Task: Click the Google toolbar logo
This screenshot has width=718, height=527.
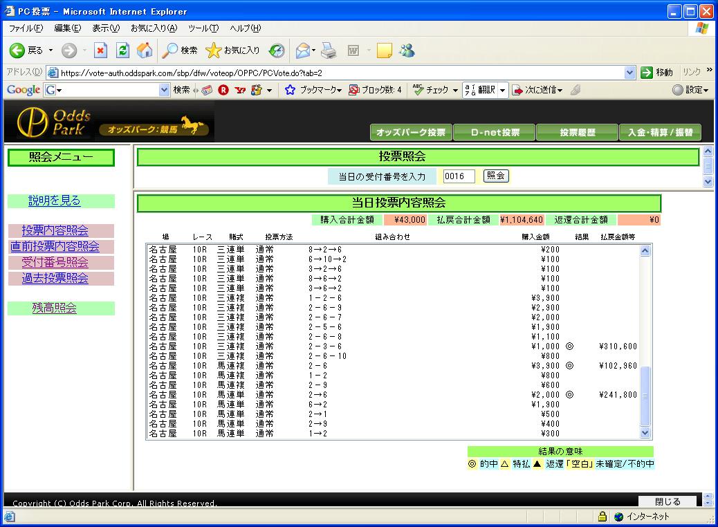Action: pos(24,90)
